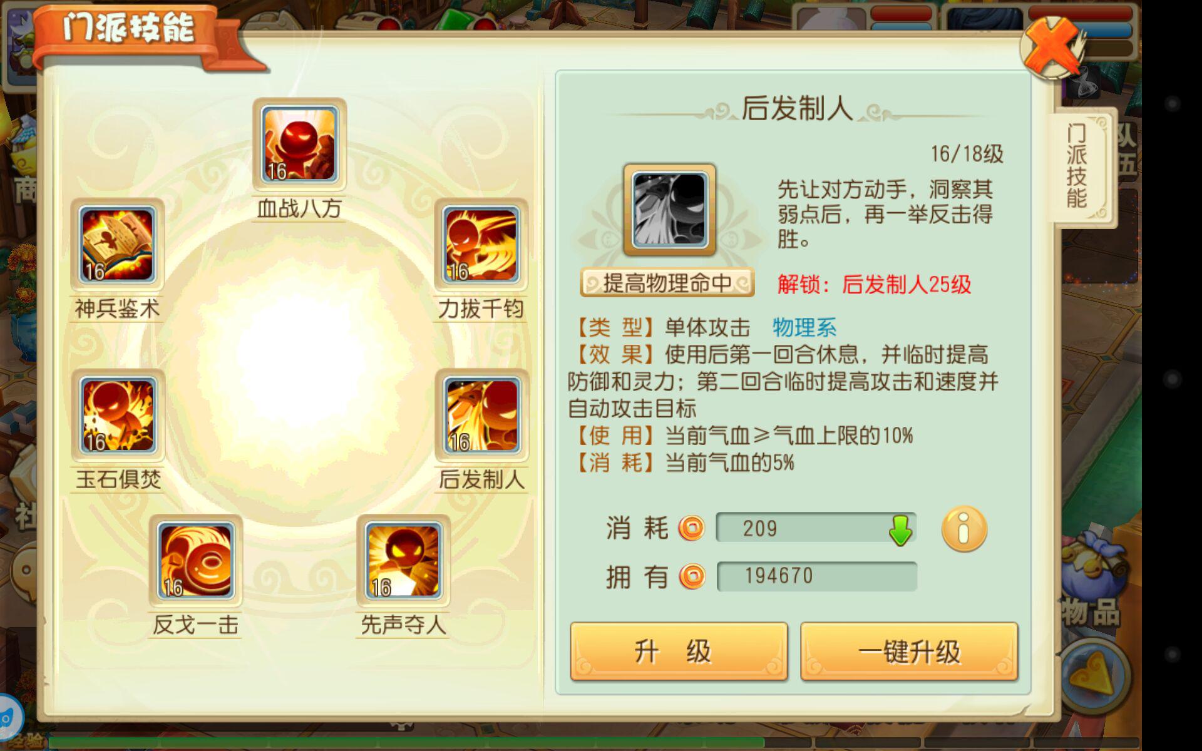The image size is (1202, 751).
Task: Select the 神兵鉴术 skill icon
Action: point(117,245)
